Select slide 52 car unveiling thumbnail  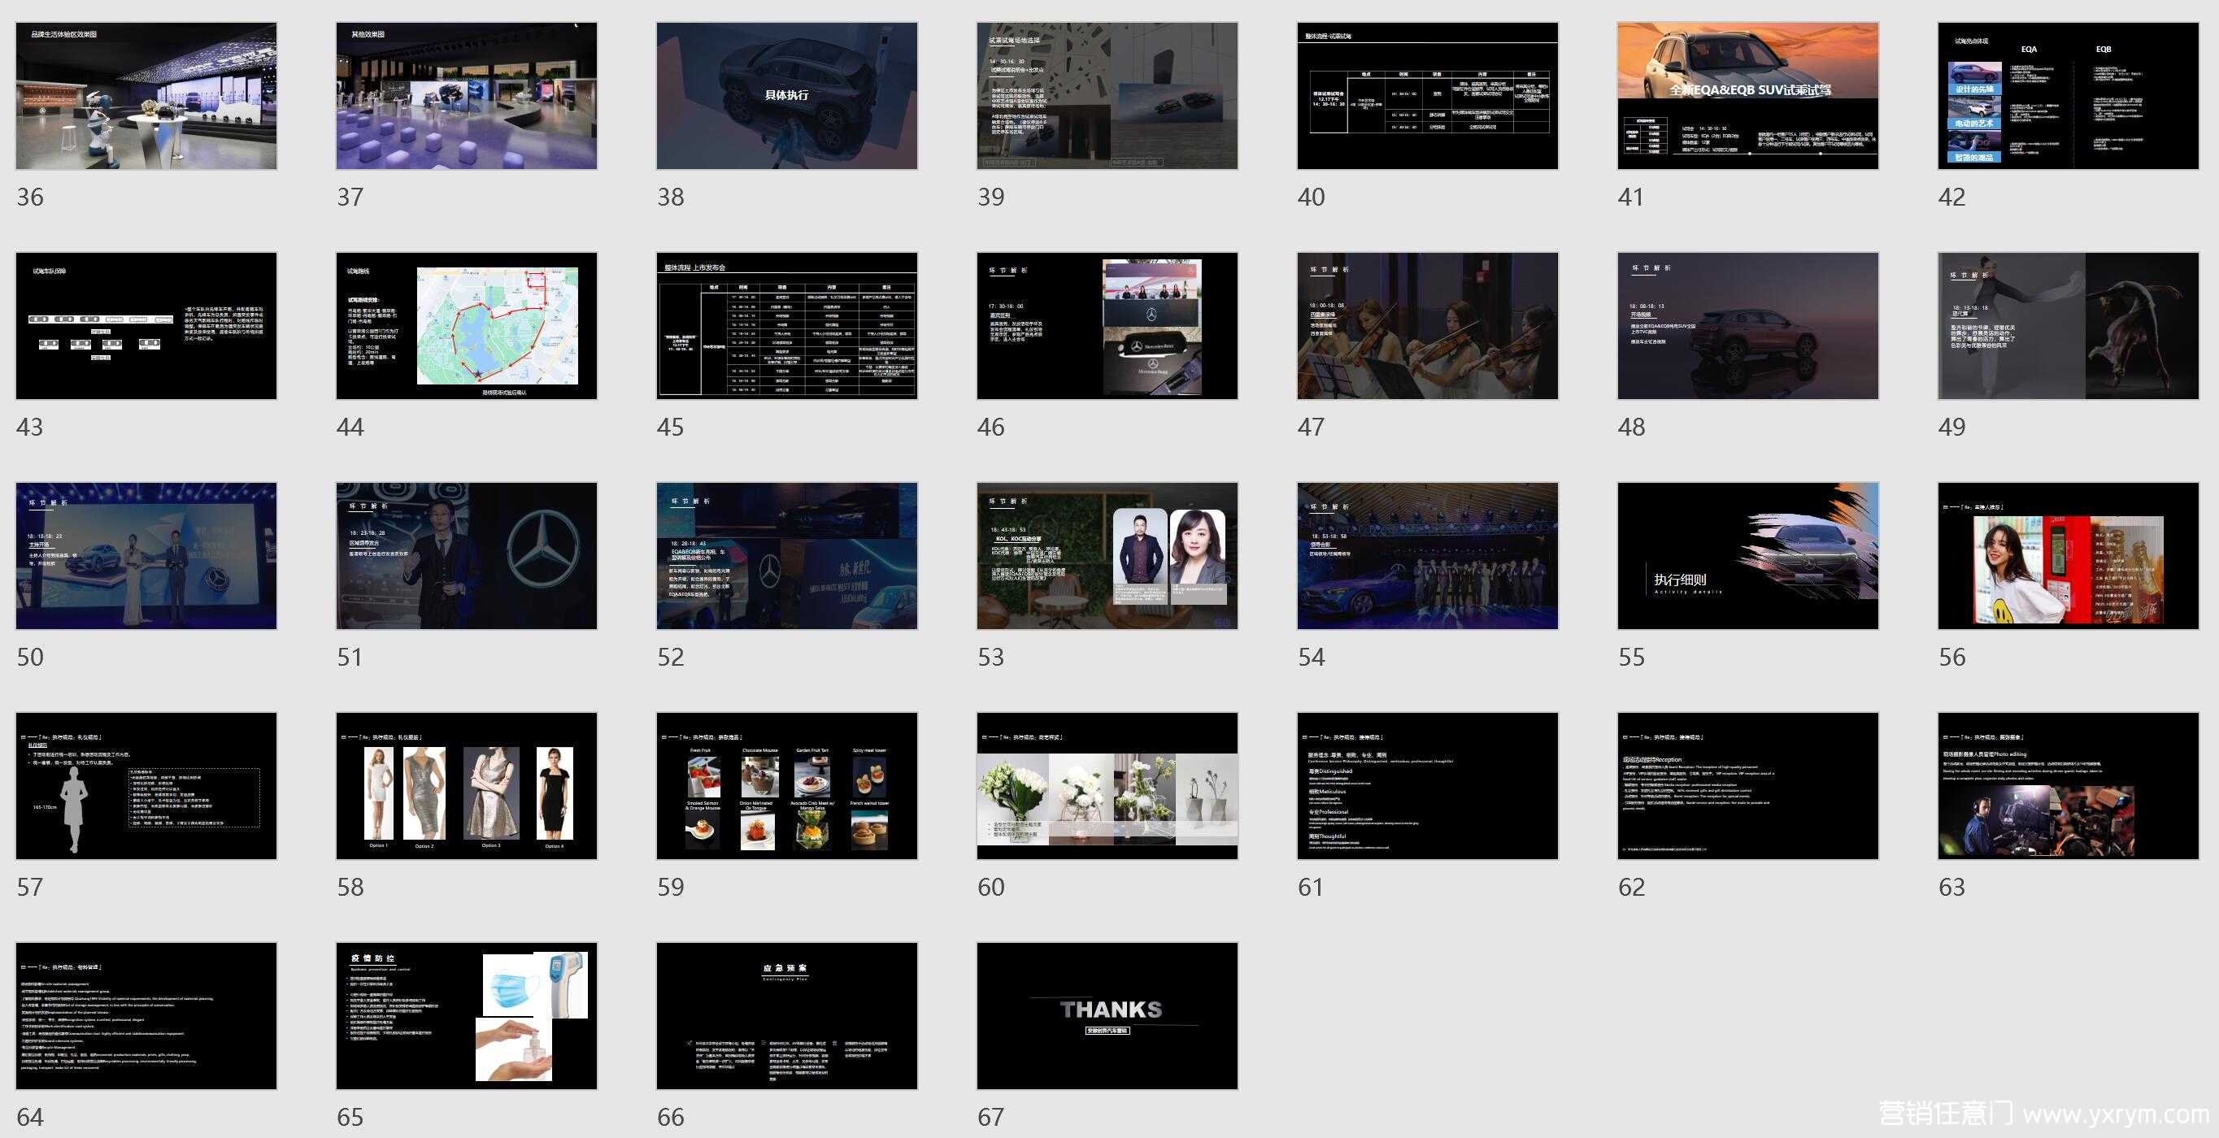pos(787,555)
